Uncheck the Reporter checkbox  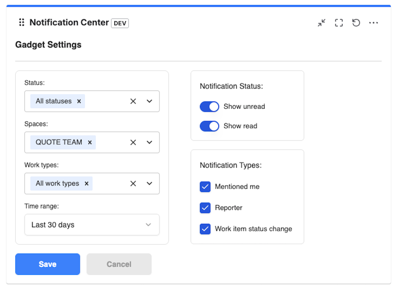205,208
